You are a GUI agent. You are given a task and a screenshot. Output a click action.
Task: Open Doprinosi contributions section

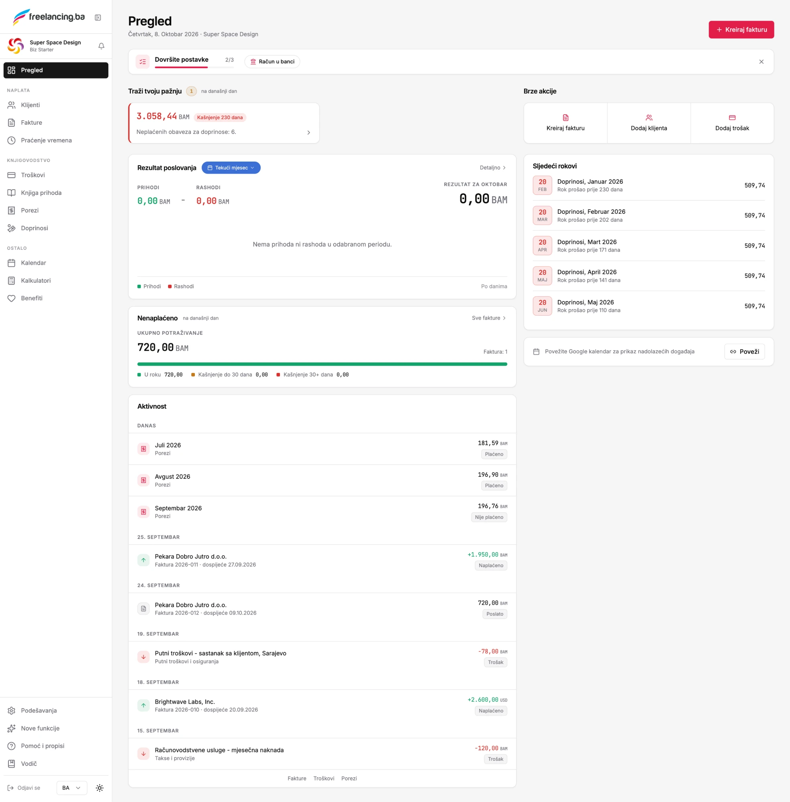[x=56, y=228]
